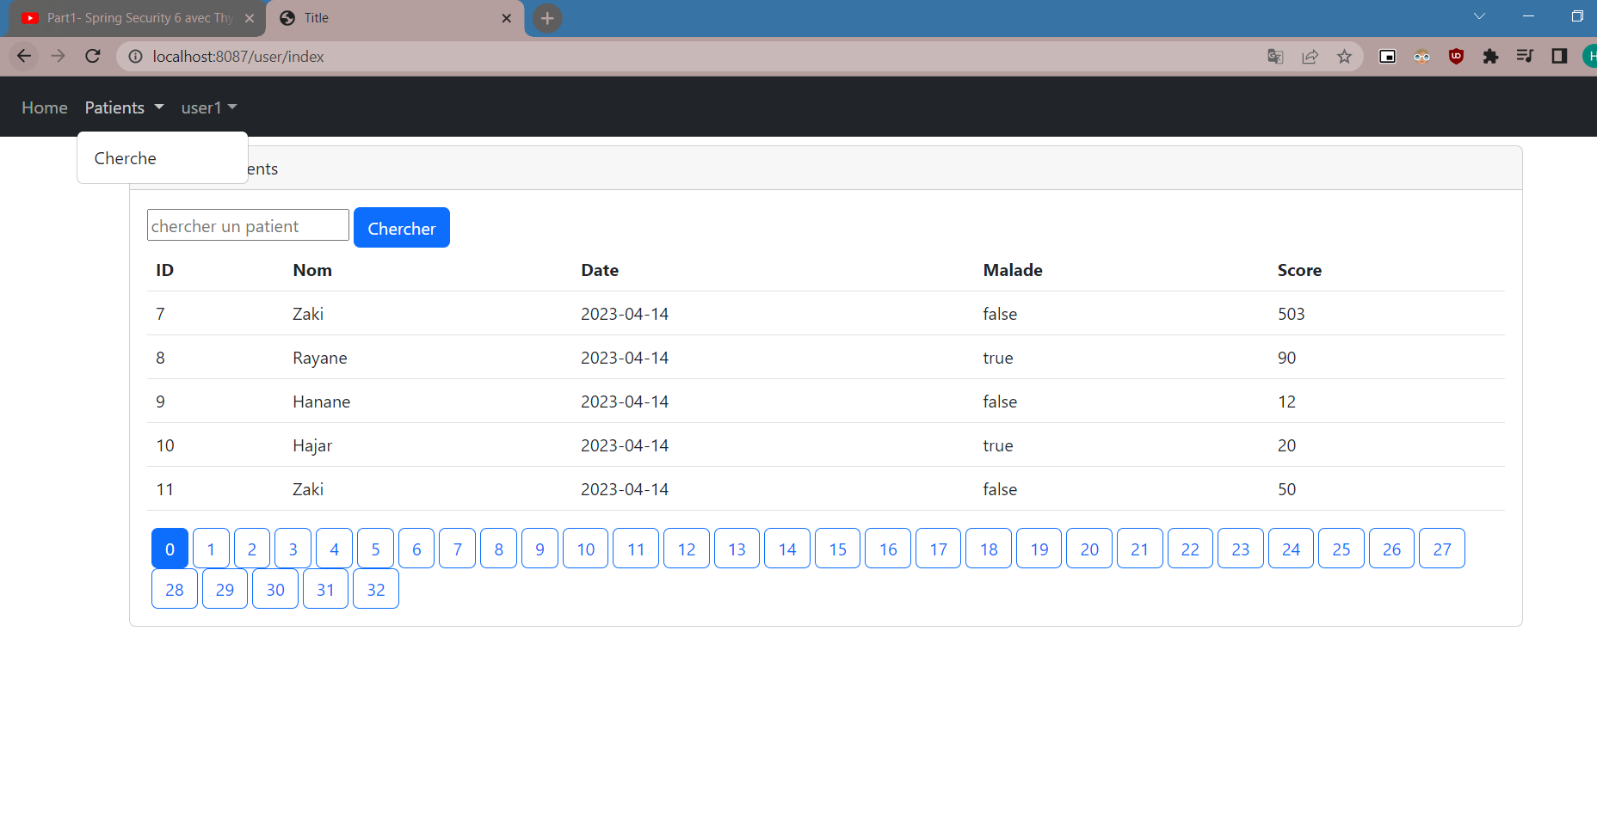The width and height of the screenshot is (1597, 840).
Task: Open the extensions puzzle-piece menu
Action: click(x=1490, y=56)
